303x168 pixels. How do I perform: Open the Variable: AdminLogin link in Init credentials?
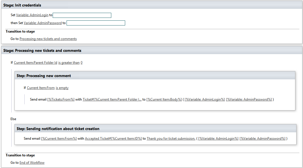(x=32, y=15)
